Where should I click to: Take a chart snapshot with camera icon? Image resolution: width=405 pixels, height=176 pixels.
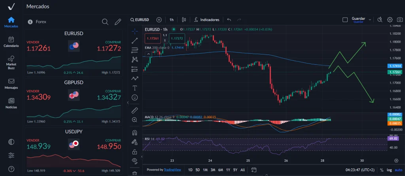pyautogui.click(x=380, y=19)
